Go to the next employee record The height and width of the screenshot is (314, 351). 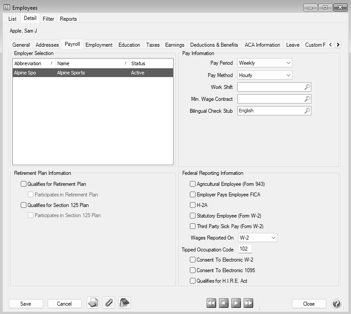click(236, 303)
